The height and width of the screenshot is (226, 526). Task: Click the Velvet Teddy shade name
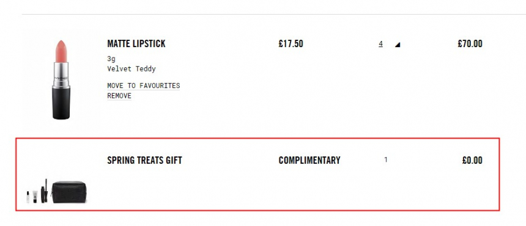click(131, 69)
